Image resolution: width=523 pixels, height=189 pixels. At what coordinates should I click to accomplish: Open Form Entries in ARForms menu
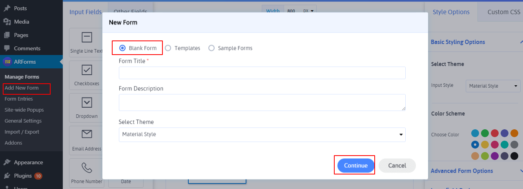[x=19, y=99]
